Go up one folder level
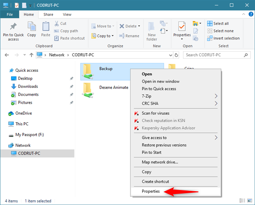Viewport: 255px width, 205px height. click(x=31, y=55)
